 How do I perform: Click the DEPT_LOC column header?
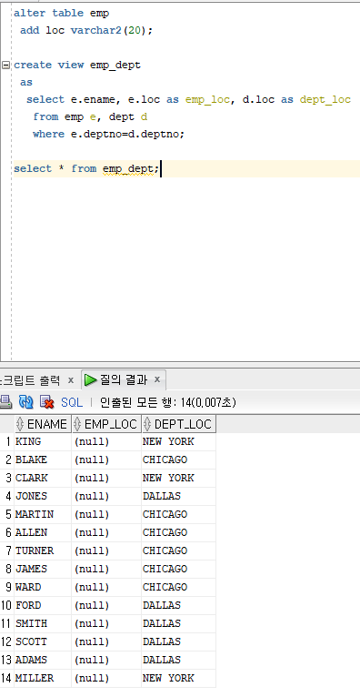click(179, 424)
